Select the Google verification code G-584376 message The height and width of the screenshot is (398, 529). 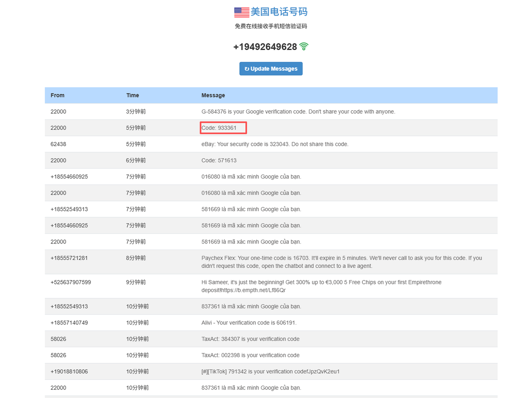pyautogui.click(x=298, y=112)
